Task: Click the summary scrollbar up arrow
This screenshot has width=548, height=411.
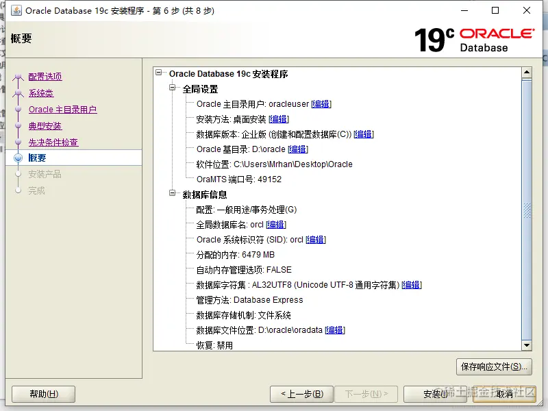Action: point(527,73)
